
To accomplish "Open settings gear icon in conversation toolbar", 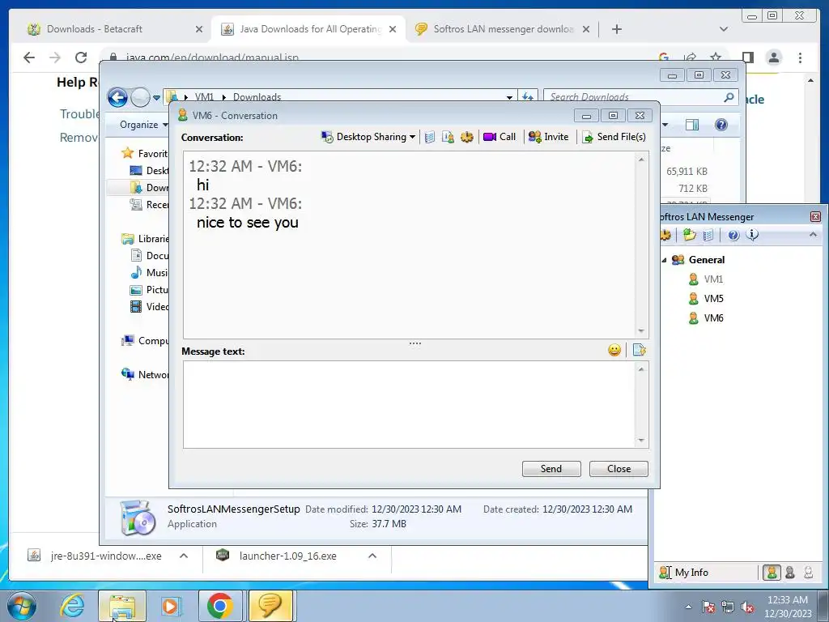I will coord(467,137).
